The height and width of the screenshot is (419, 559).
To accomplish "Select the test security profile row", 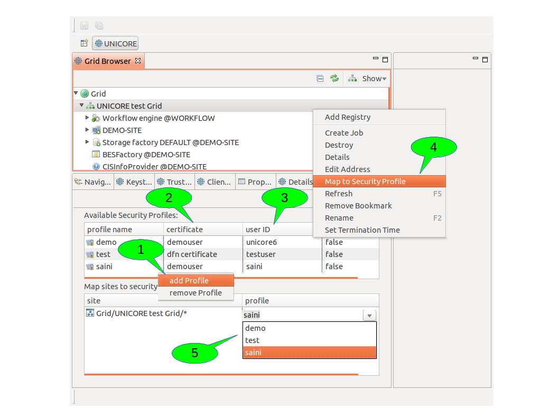I will click(x=231, y=254).
